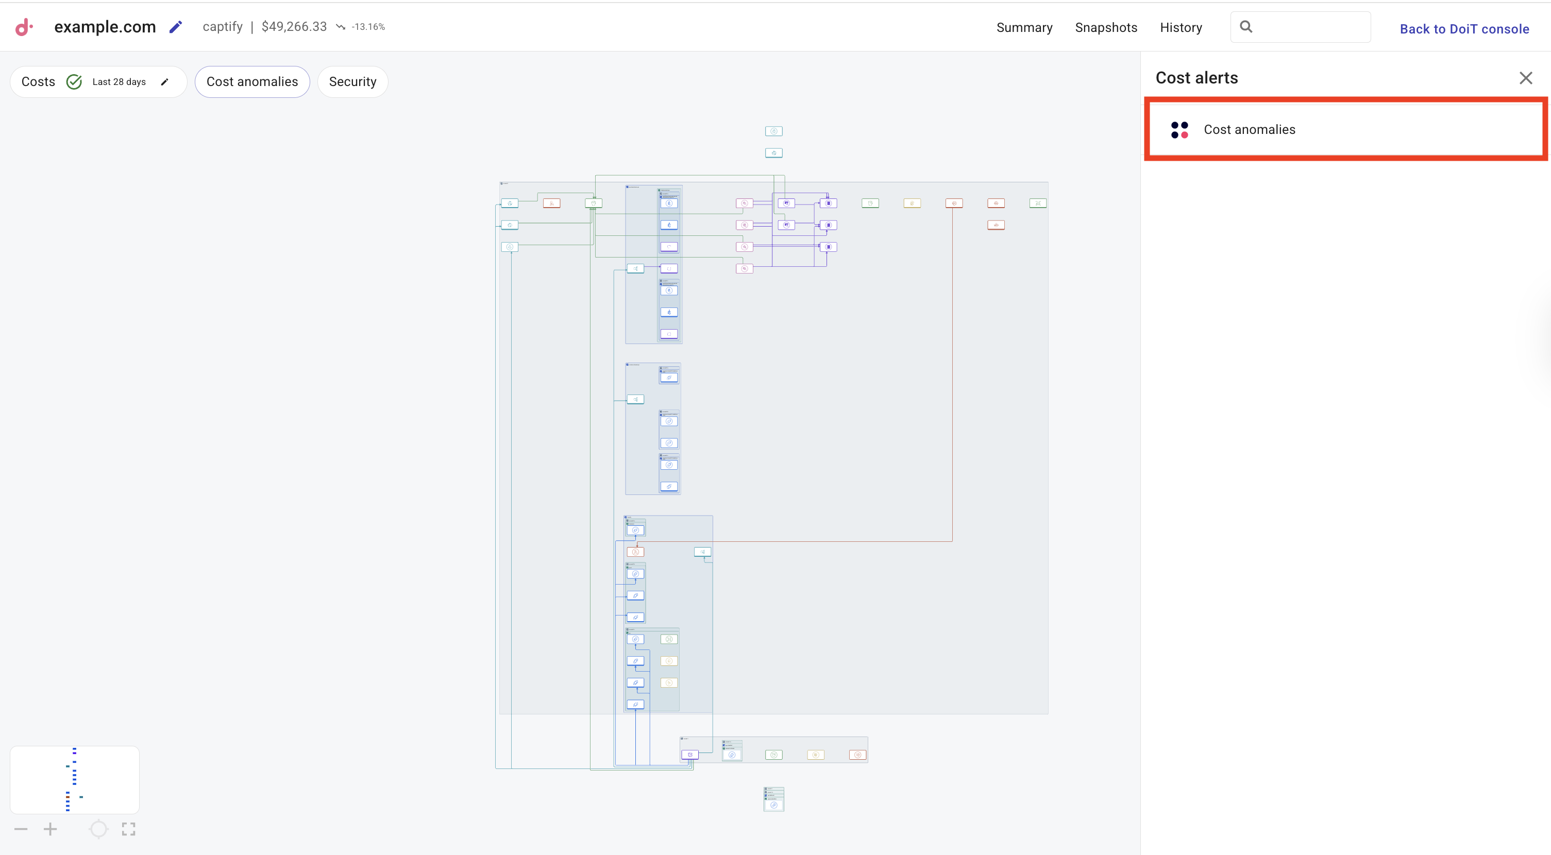Screen dimensions: 1551x855
Task: Click the recenter crosshair icon
Action: 98,829
